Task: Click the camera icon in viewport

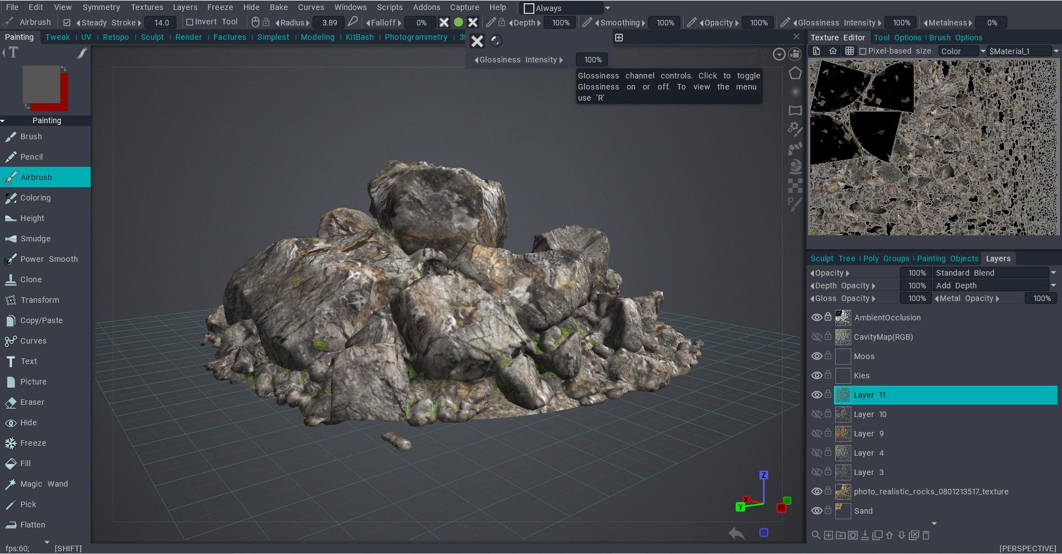Action: coord(795,54)
